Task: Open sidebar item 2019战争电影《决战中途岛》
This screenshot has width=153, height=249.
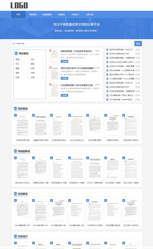Action: tap(121, 100)
